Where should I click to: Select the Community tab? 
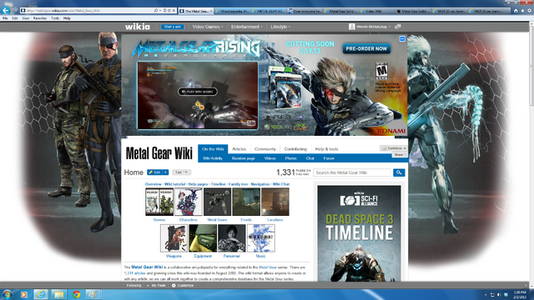pos(265,149)
